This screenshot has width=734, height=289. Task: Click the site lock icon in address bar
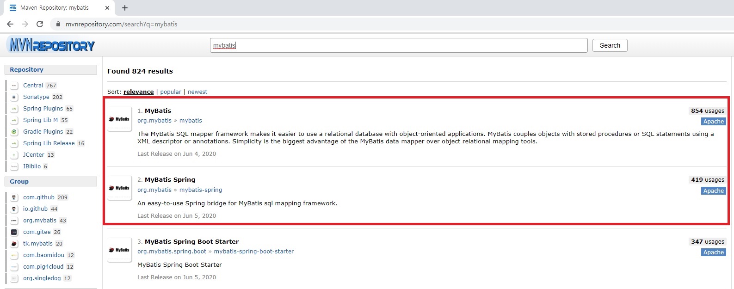pyautogui.click(x=58, y=24)
